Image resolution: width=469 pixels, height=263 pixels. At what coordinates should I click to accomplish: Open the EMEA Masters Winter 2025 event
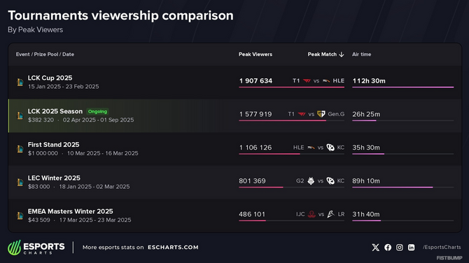pos(70,211)
